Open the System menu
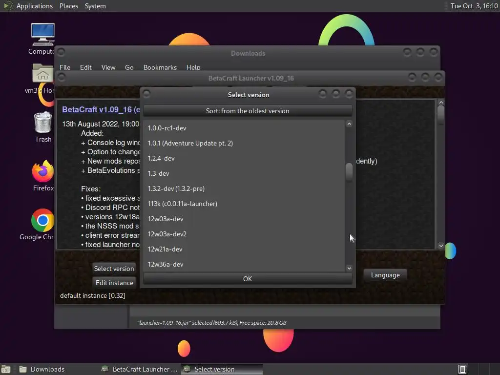The height and width of the screenshot is (375, 500). (x=95, y=6)
